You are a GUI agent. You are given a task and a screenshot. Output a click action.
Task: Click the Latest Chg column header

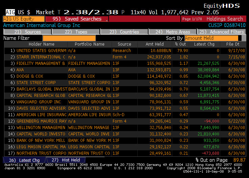204,44
